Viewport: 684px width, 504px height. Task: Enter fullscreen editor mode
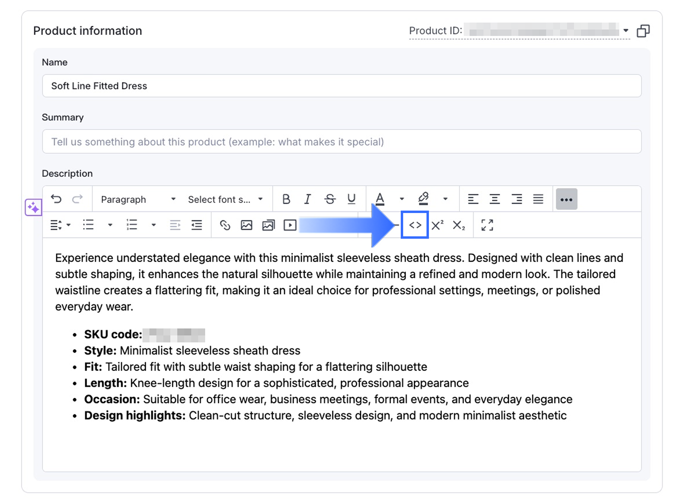487,225
